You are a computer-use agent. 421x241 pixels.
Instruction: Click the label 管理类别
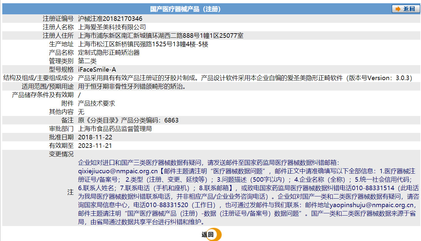point(61,61)
